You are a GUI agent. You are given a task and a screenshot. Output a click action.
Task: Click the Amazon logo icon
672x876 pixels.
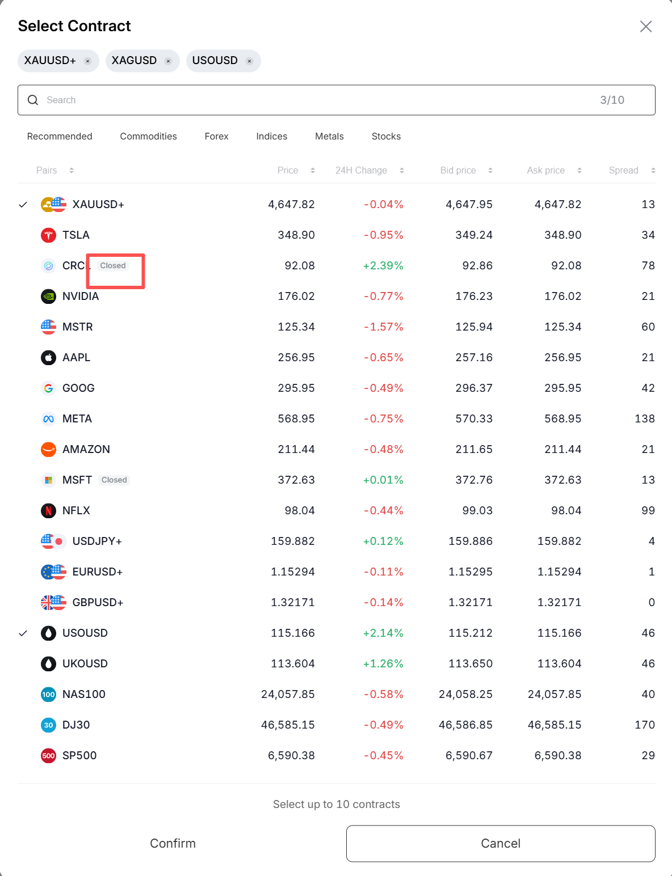coord(49,450)
